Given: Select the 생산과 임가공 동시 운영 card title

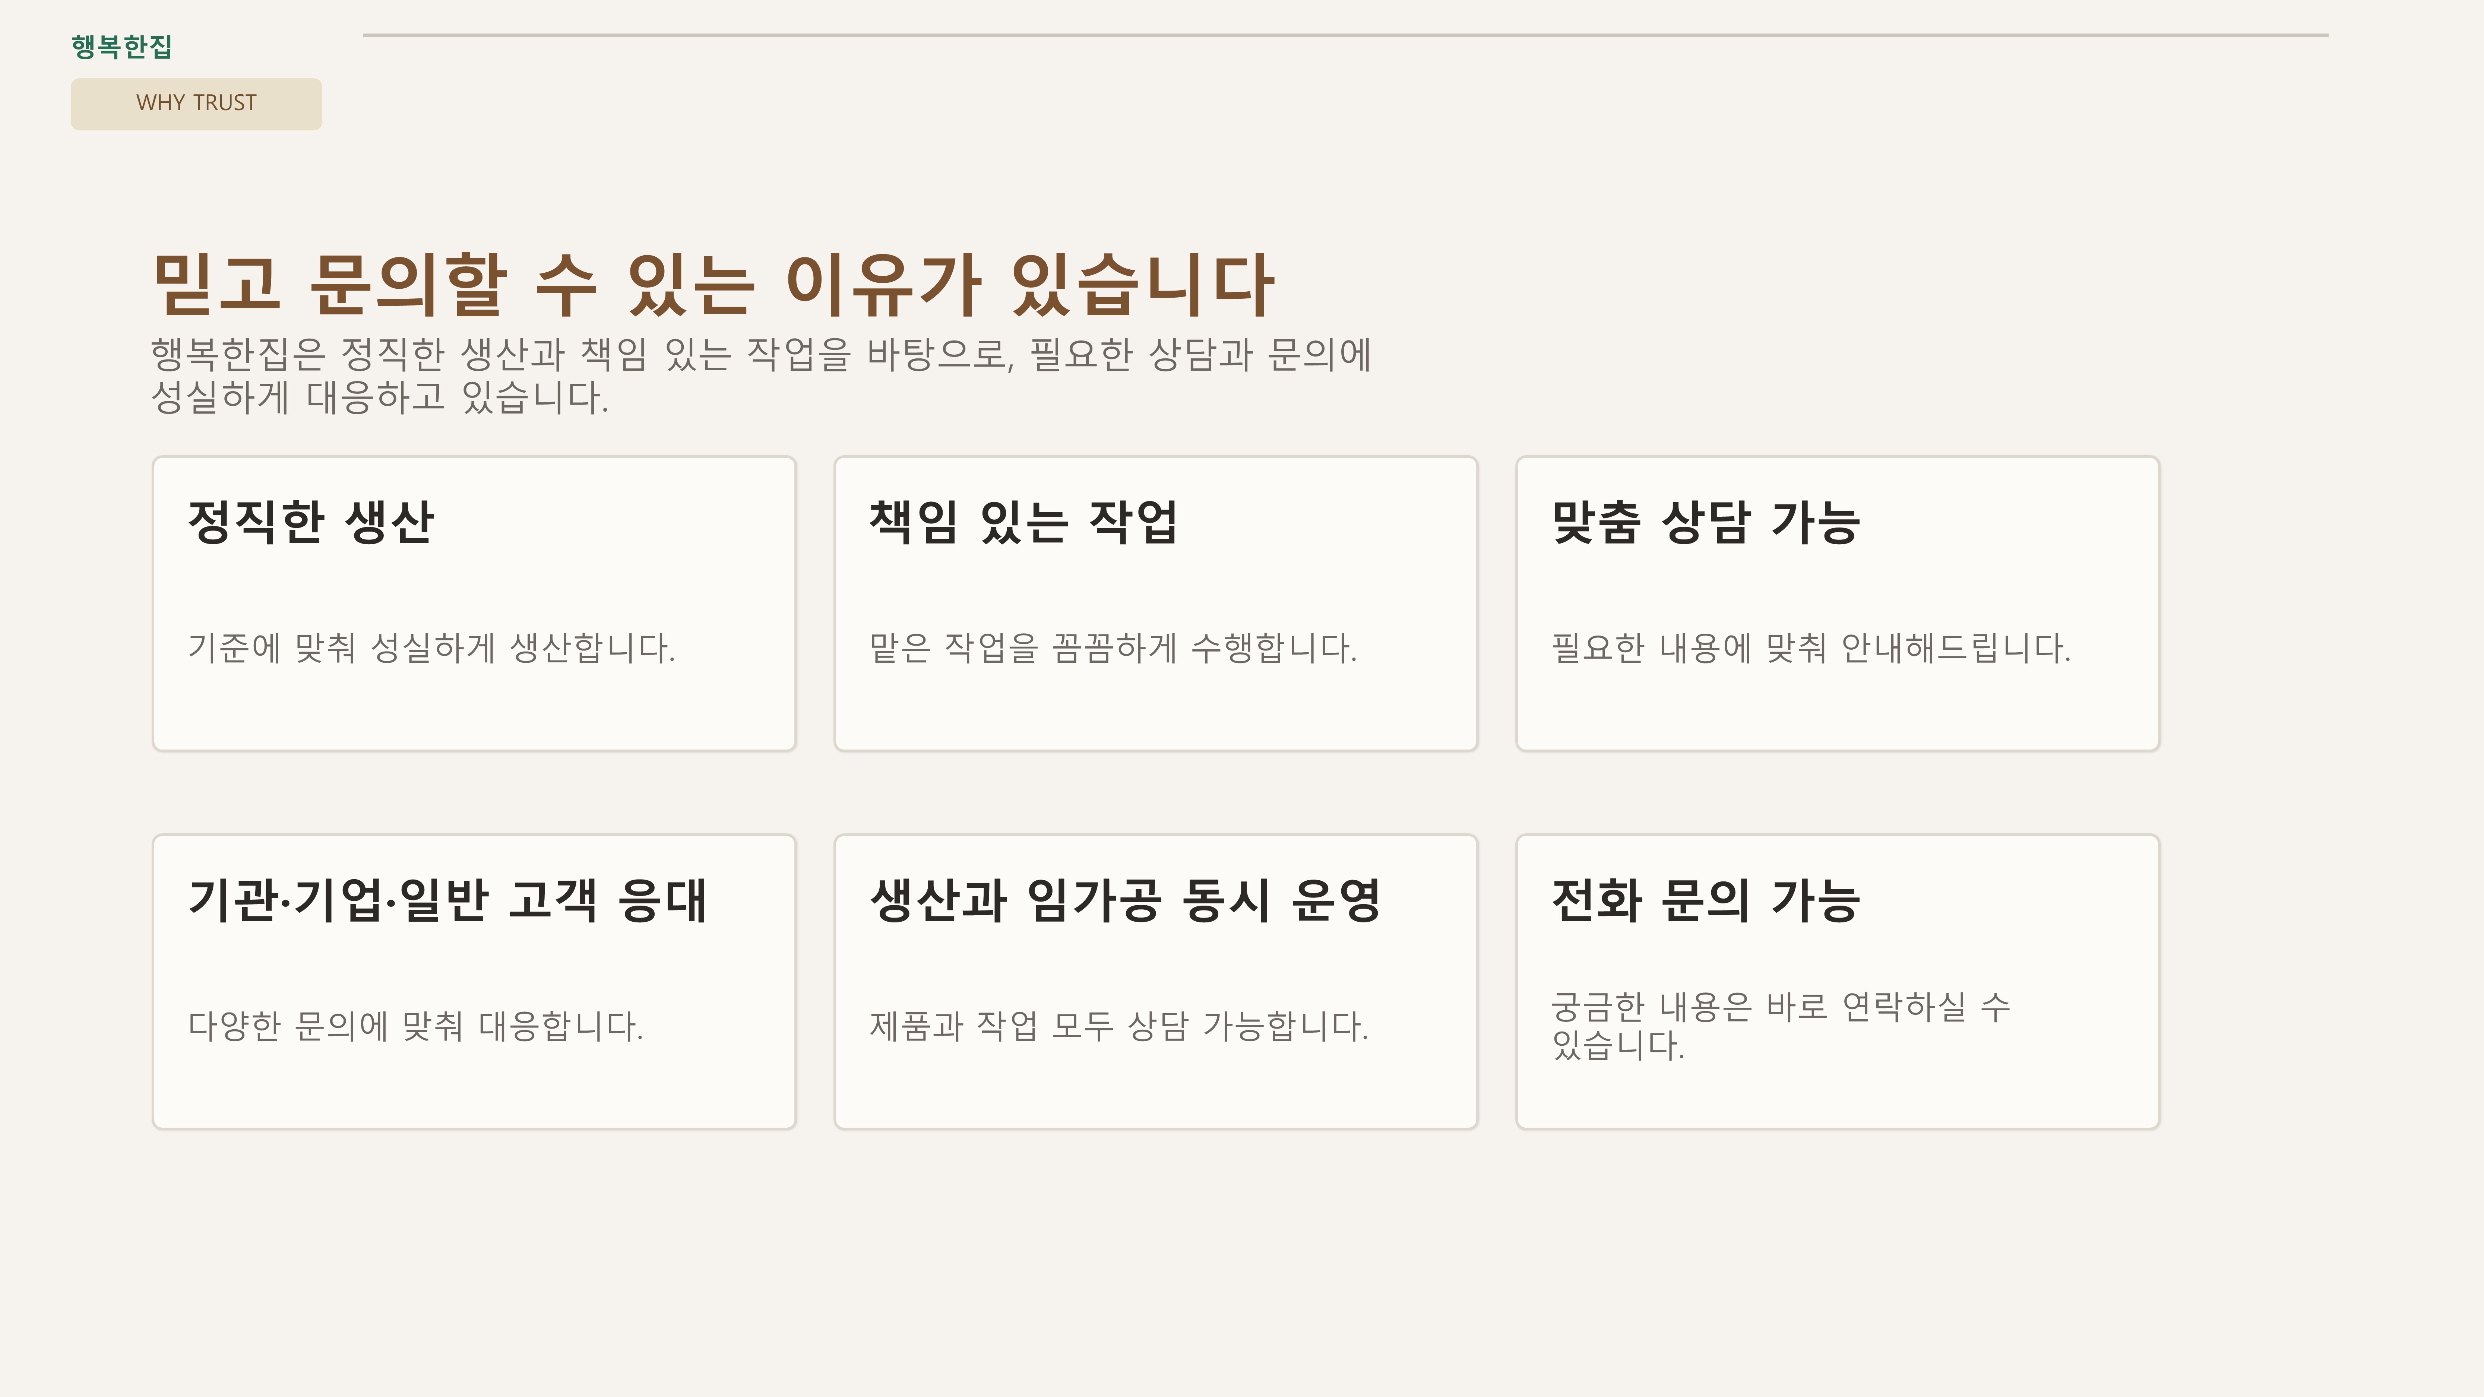Looking at the screenshot, I should [x=1124, y=900].
